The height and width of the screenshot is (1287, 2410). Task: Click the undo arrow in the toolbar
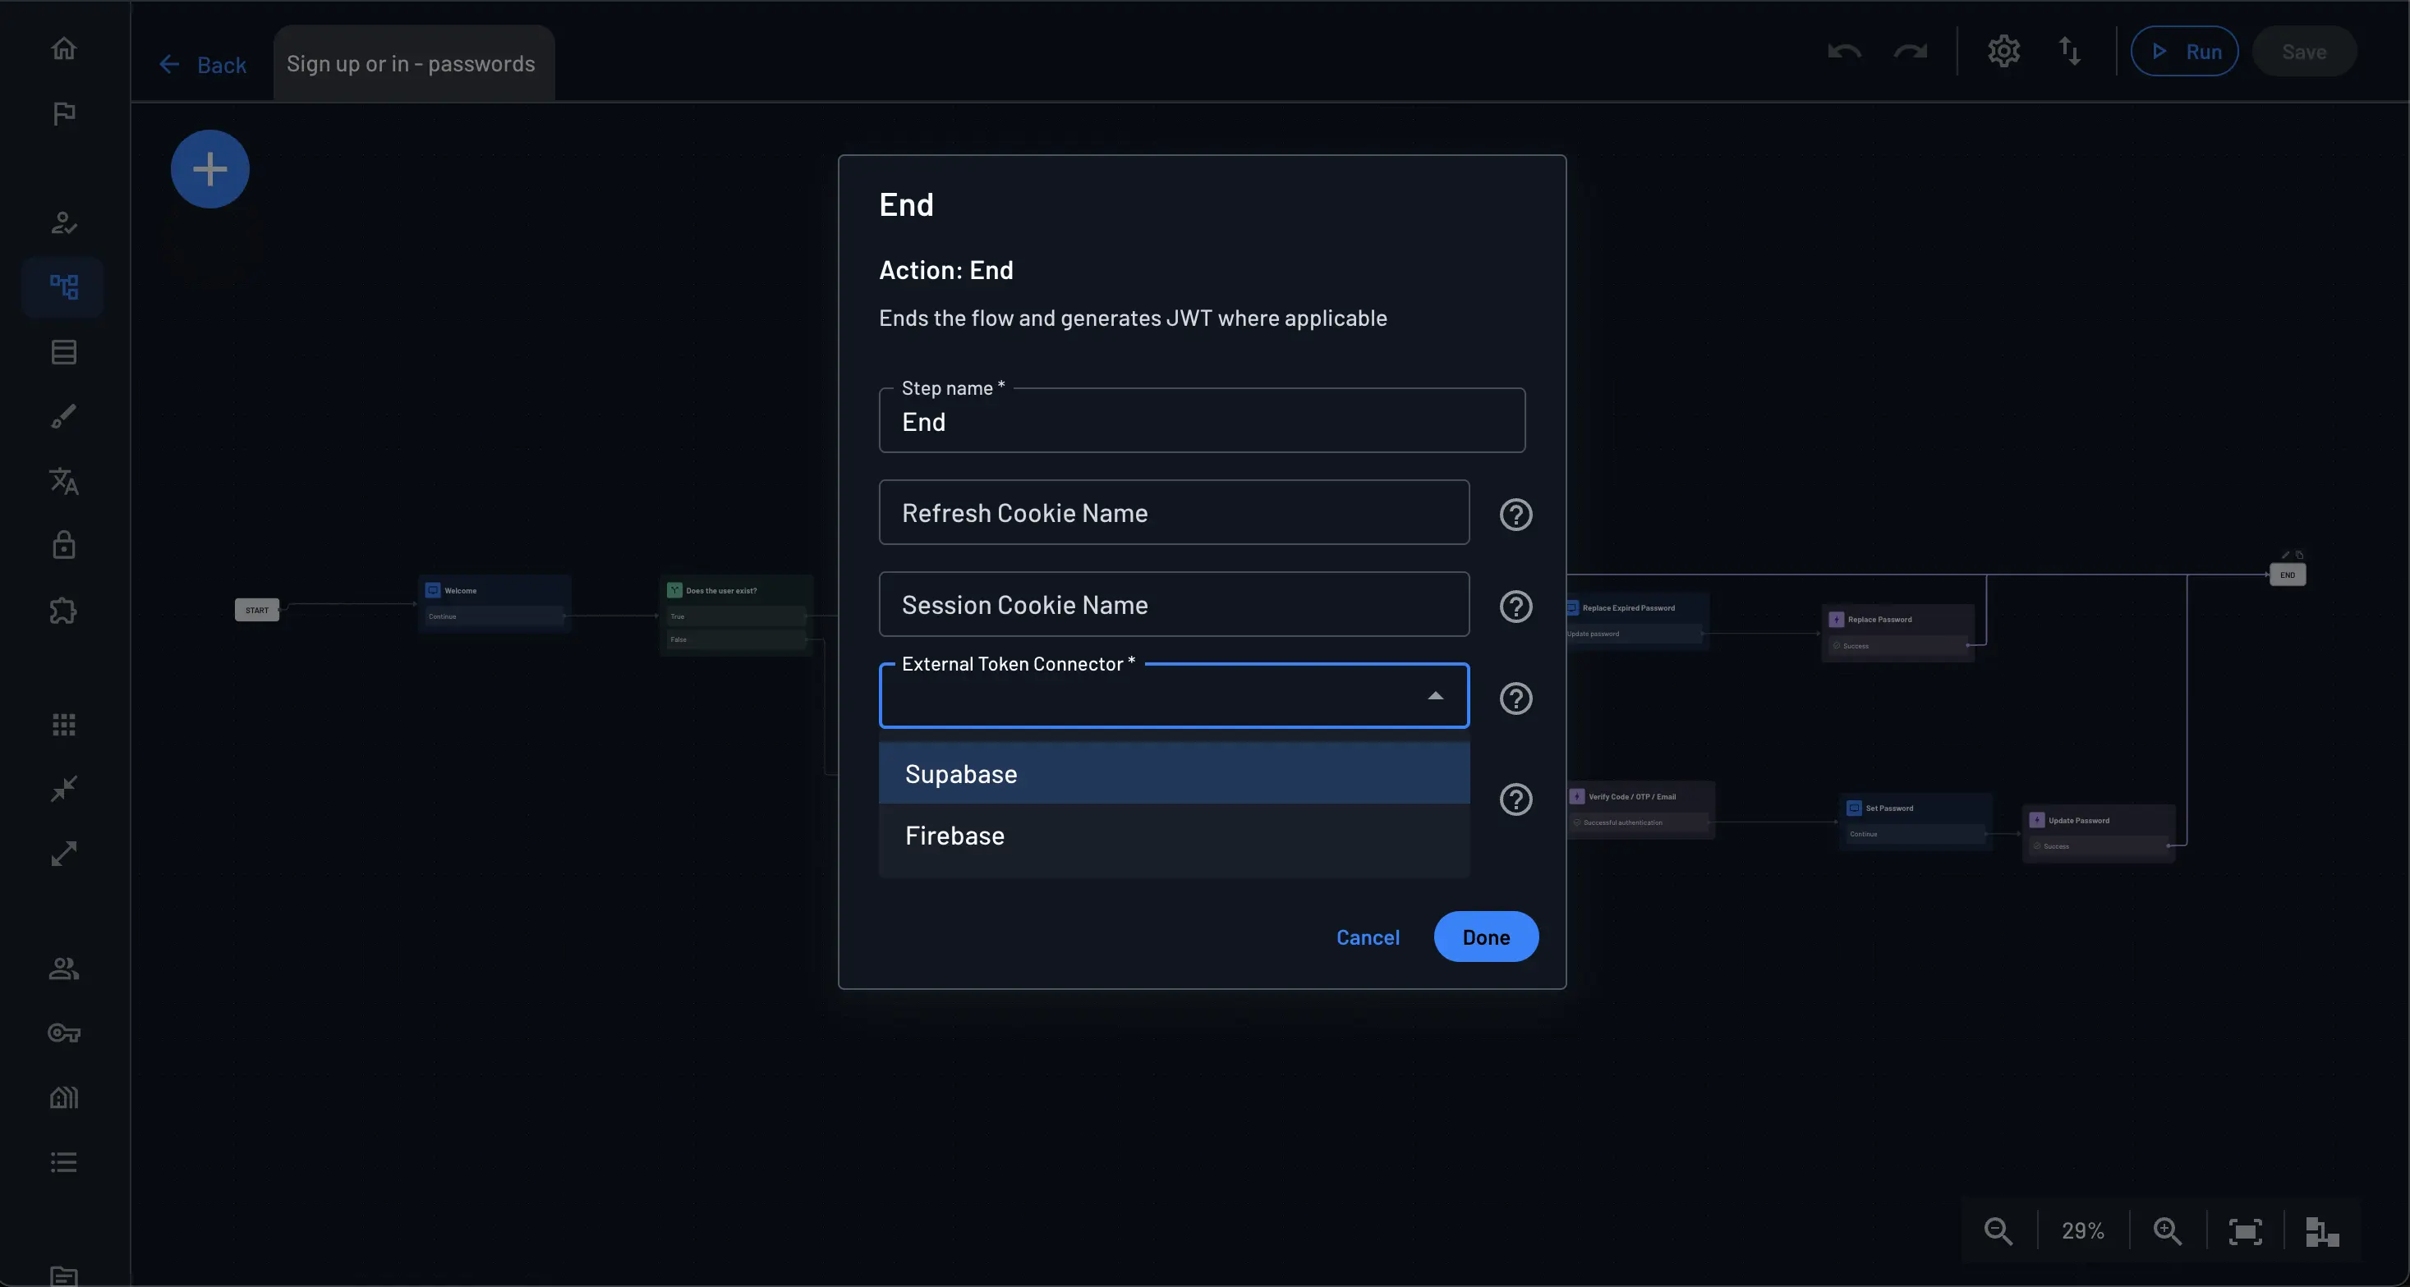1843,52
